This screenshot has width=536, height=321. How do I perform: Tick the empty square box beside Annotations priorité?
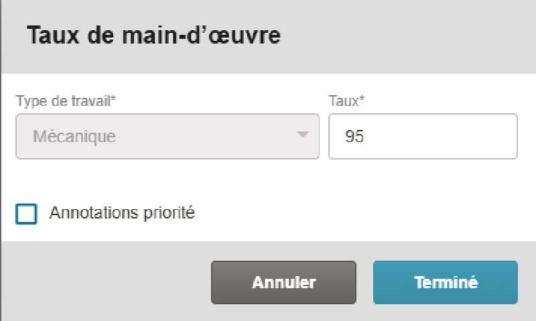(x=27, y=214)
